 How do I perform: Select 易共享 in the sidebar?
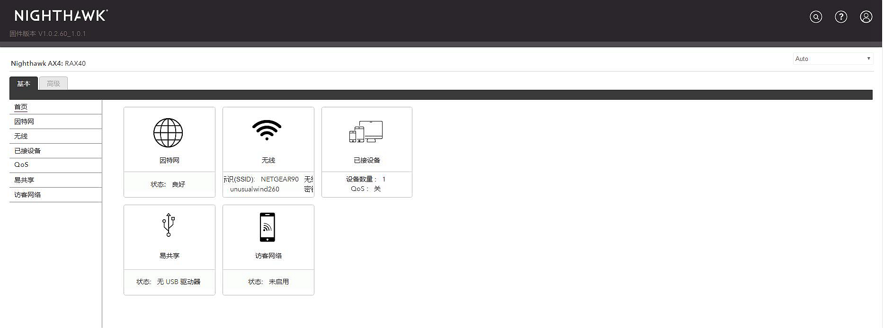[24, 180]
